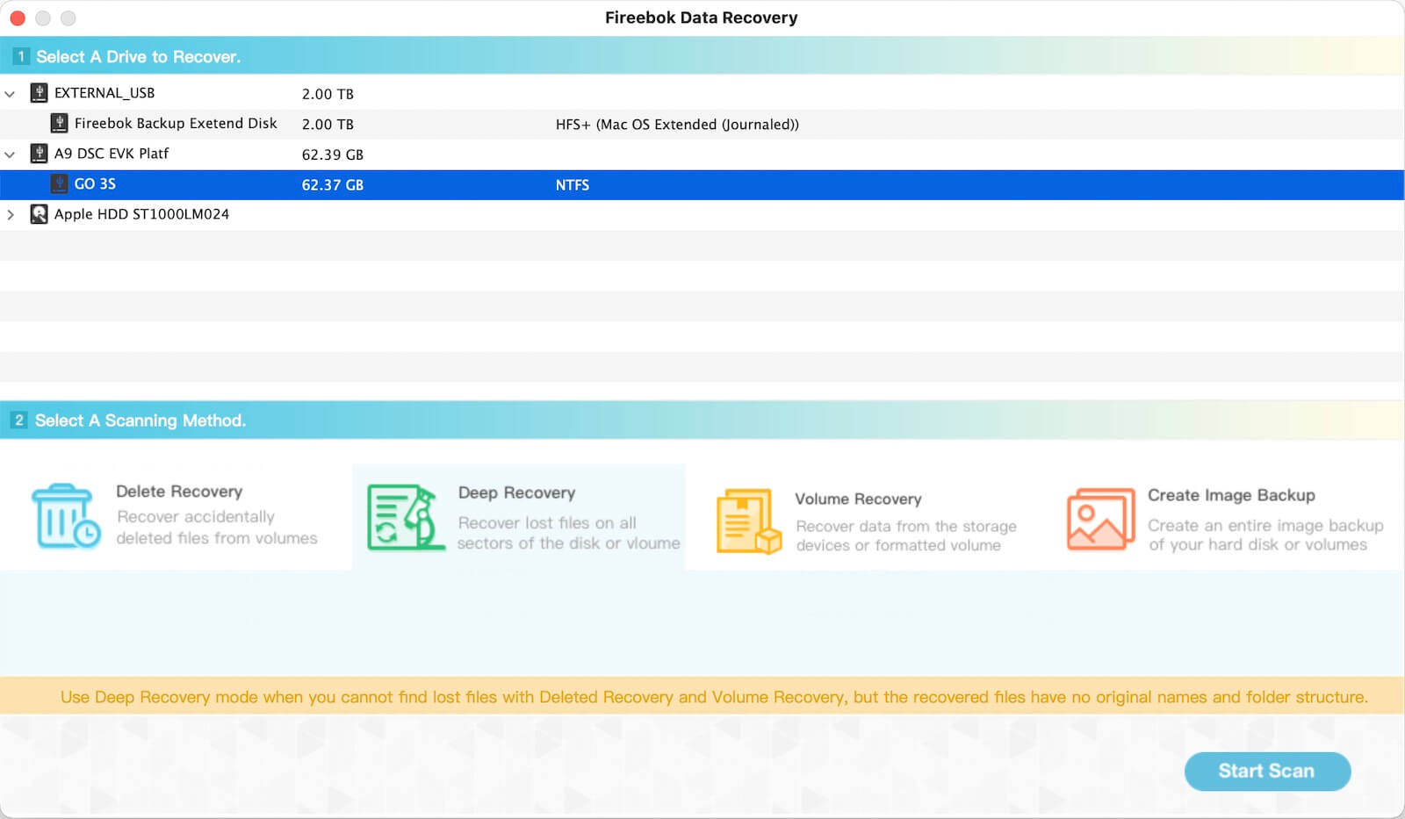This screenshot has width=1405, height=819.
Task: Click 'Recover data from the storage devices' description
Action: pyautogui.click(x=906, y=535)
